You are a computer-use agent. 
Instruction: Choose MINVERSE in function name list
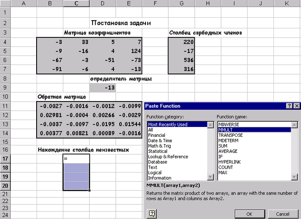(254, 124)
